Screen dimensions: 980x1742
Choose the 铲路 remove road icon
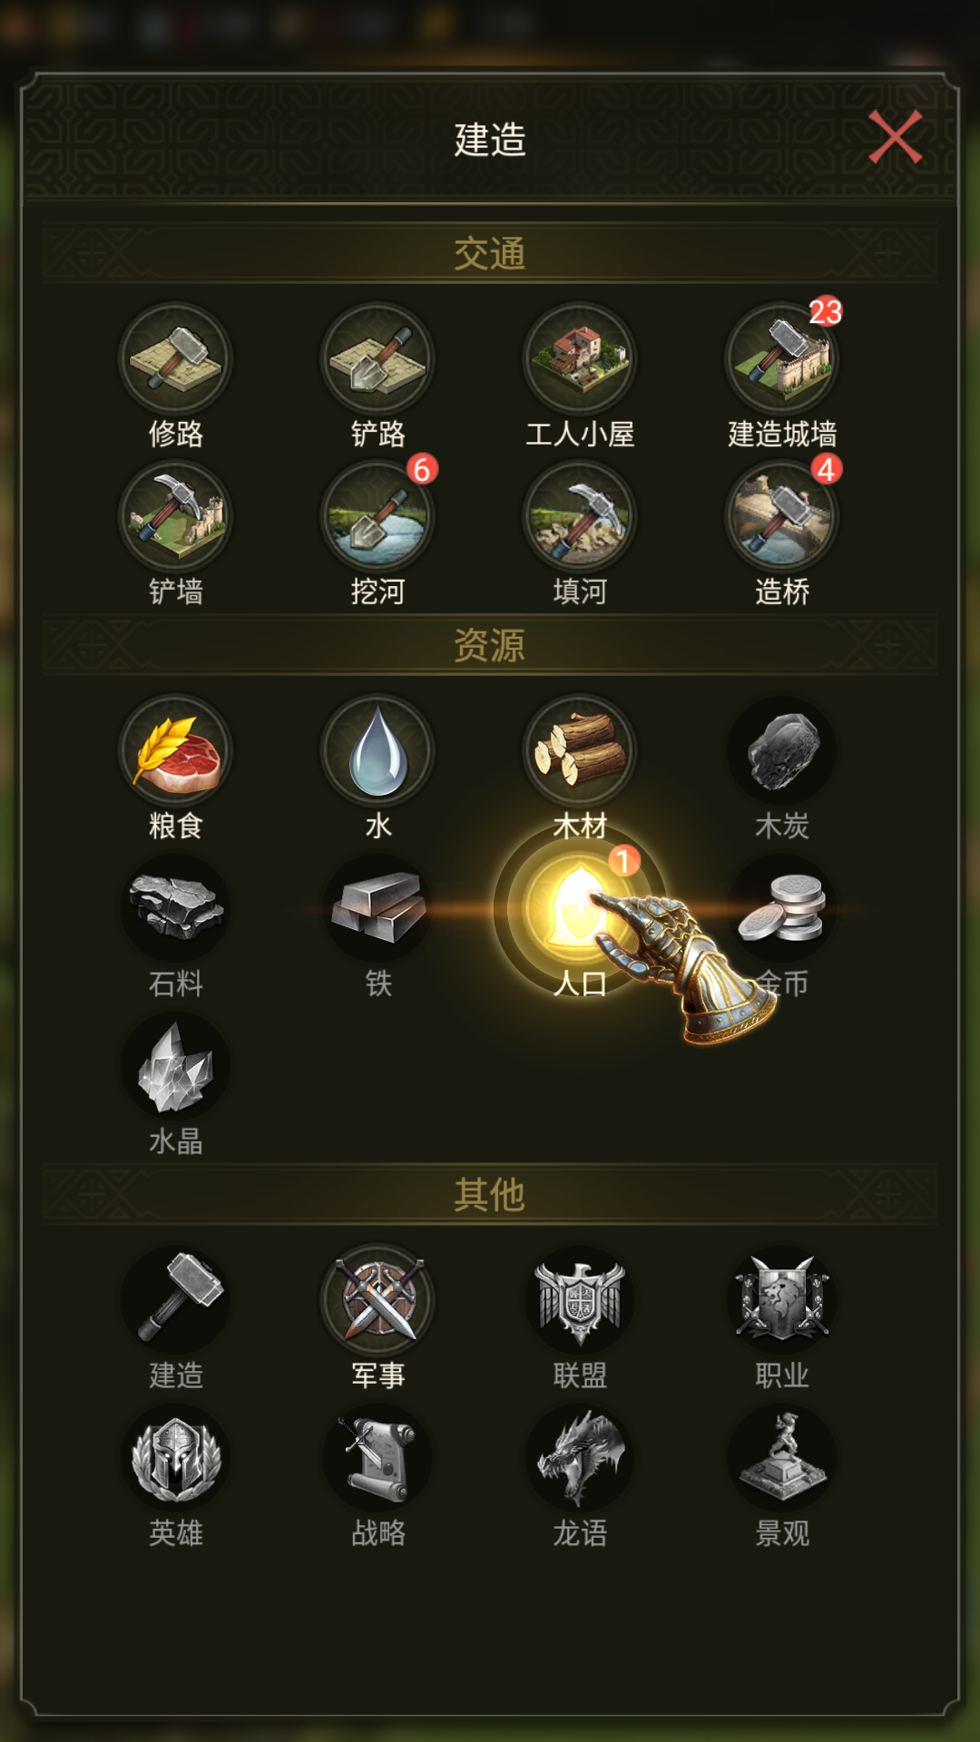click(377, 359)
